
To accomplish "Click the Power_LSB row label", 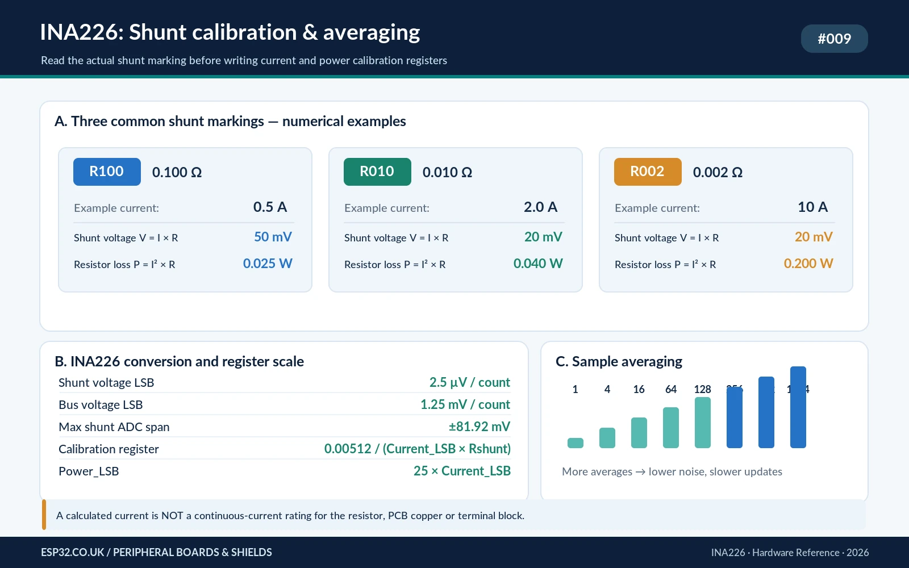I will point(89,471).
